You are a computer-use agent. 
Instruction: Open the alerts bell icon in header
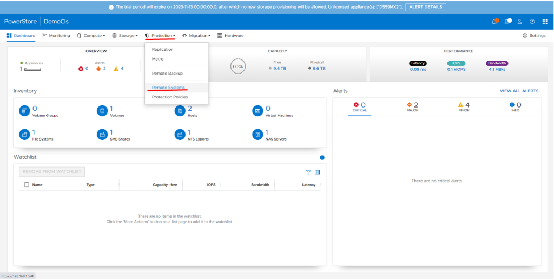(494, 22)
